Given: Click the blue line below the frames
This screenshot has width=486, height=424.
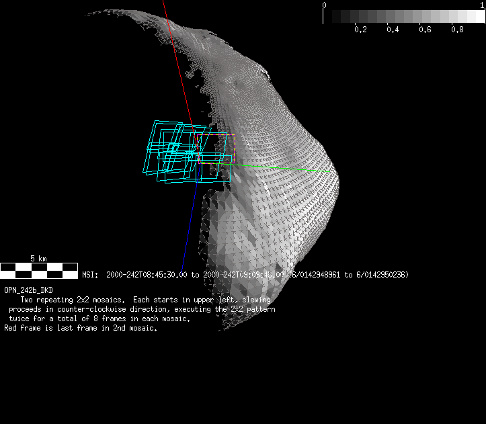Looking at the screenshot, I should (188, 222).
